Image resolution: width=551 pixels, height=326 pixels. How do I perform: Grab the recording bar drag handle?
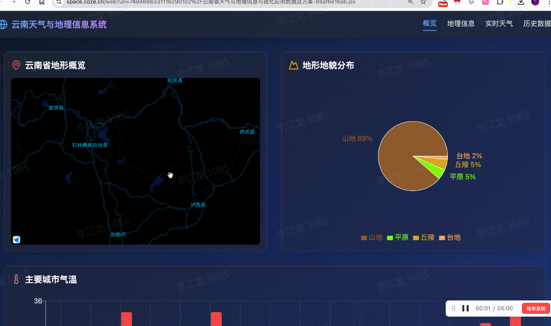click(453, 308)
